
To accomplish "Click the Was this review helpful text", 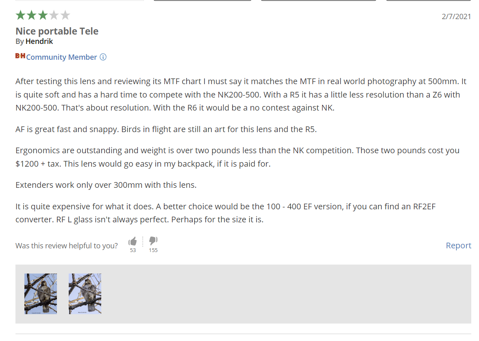I will [67, 246].
